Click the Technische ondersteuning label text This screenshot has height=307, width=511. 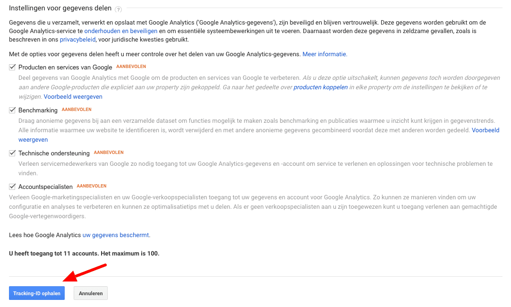click(x=54, y=153)
